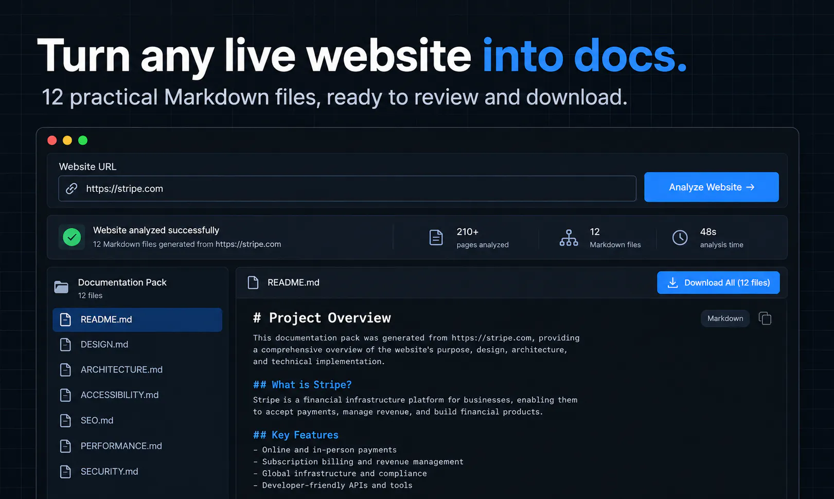Image resolution: width=834 pixels, height=499 pixels.
Task: Click the file icon beside ACCESSIBILITY.md
Action: 65,395
